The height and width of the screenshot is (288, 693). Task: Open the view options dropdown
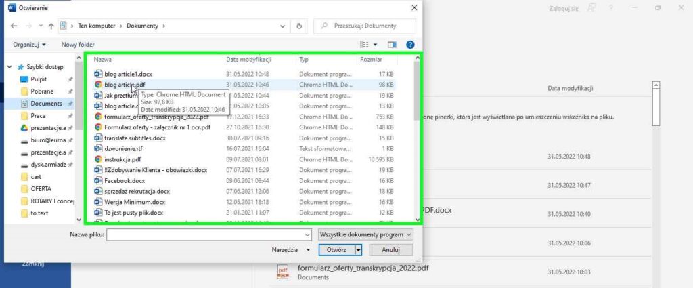click(375, 45)
